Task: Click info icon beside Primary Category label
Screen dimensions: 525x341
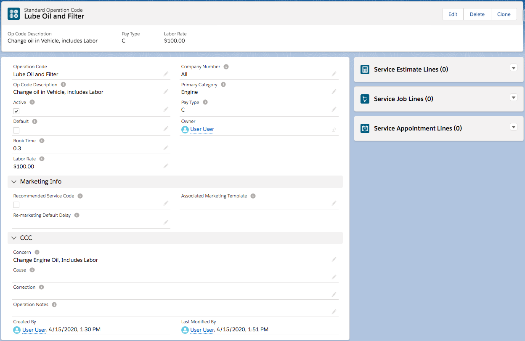Action: pyautogui.click(x=223, y=85)
